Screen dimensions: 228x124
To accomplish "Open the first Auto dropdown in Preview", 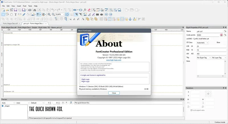I will tap(8, 103).
